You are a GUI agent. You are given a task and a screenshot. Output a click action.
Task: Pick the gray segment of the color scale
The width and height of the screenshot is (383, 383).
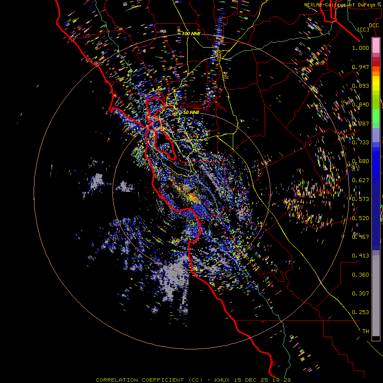tap(376, 296)
